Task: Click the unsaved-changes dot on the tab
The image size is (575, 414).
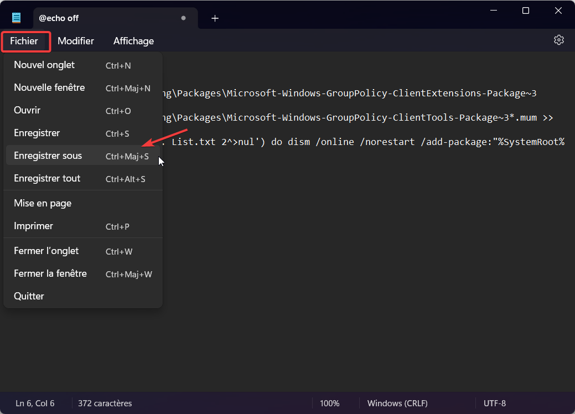Action: coord(183,18)
